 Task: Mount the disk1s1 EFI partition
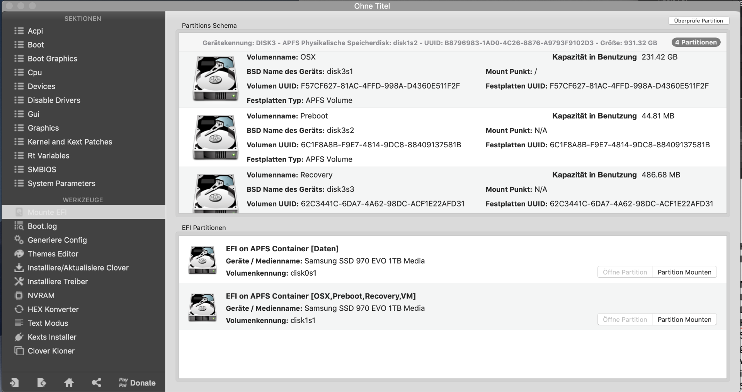coord(684,320)
